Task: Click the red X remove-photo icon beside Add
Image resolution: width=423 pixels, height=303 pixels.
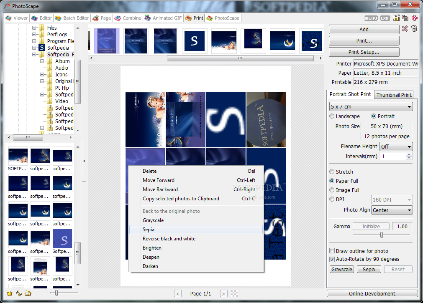Action: tap(405, 28)
